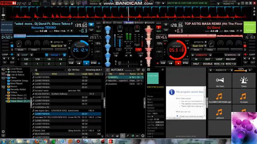Start playback on right deck play button

[178, 63]
